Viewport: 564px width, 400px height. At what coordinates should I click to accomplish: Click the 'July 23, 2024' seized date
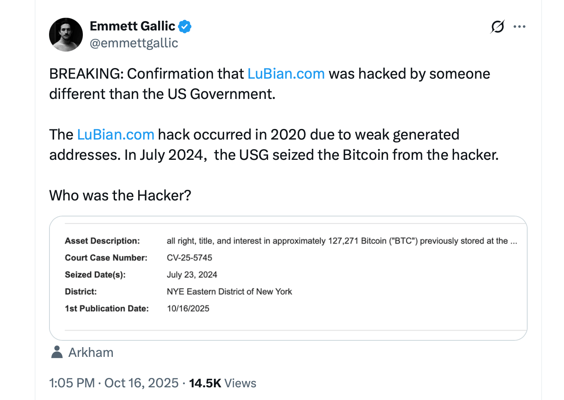tap(192, 275)
